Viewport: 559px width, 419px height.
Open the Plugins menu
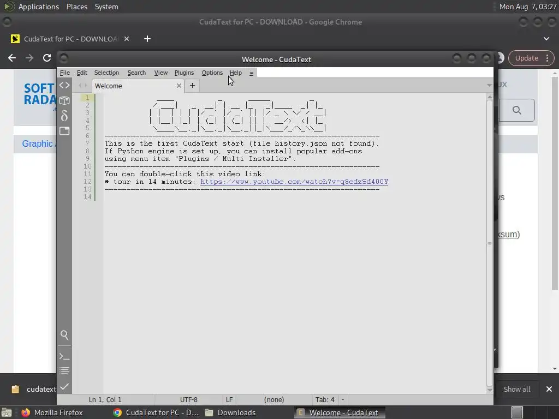coord(184,73)
